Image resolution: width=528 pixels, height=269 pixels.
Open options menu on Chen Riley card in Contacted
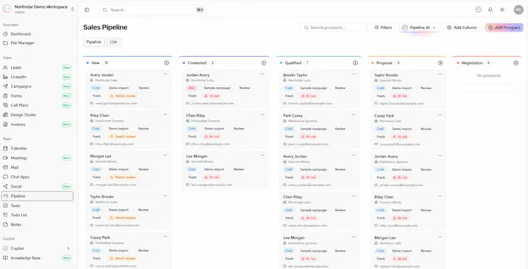(x=262, y=114)
